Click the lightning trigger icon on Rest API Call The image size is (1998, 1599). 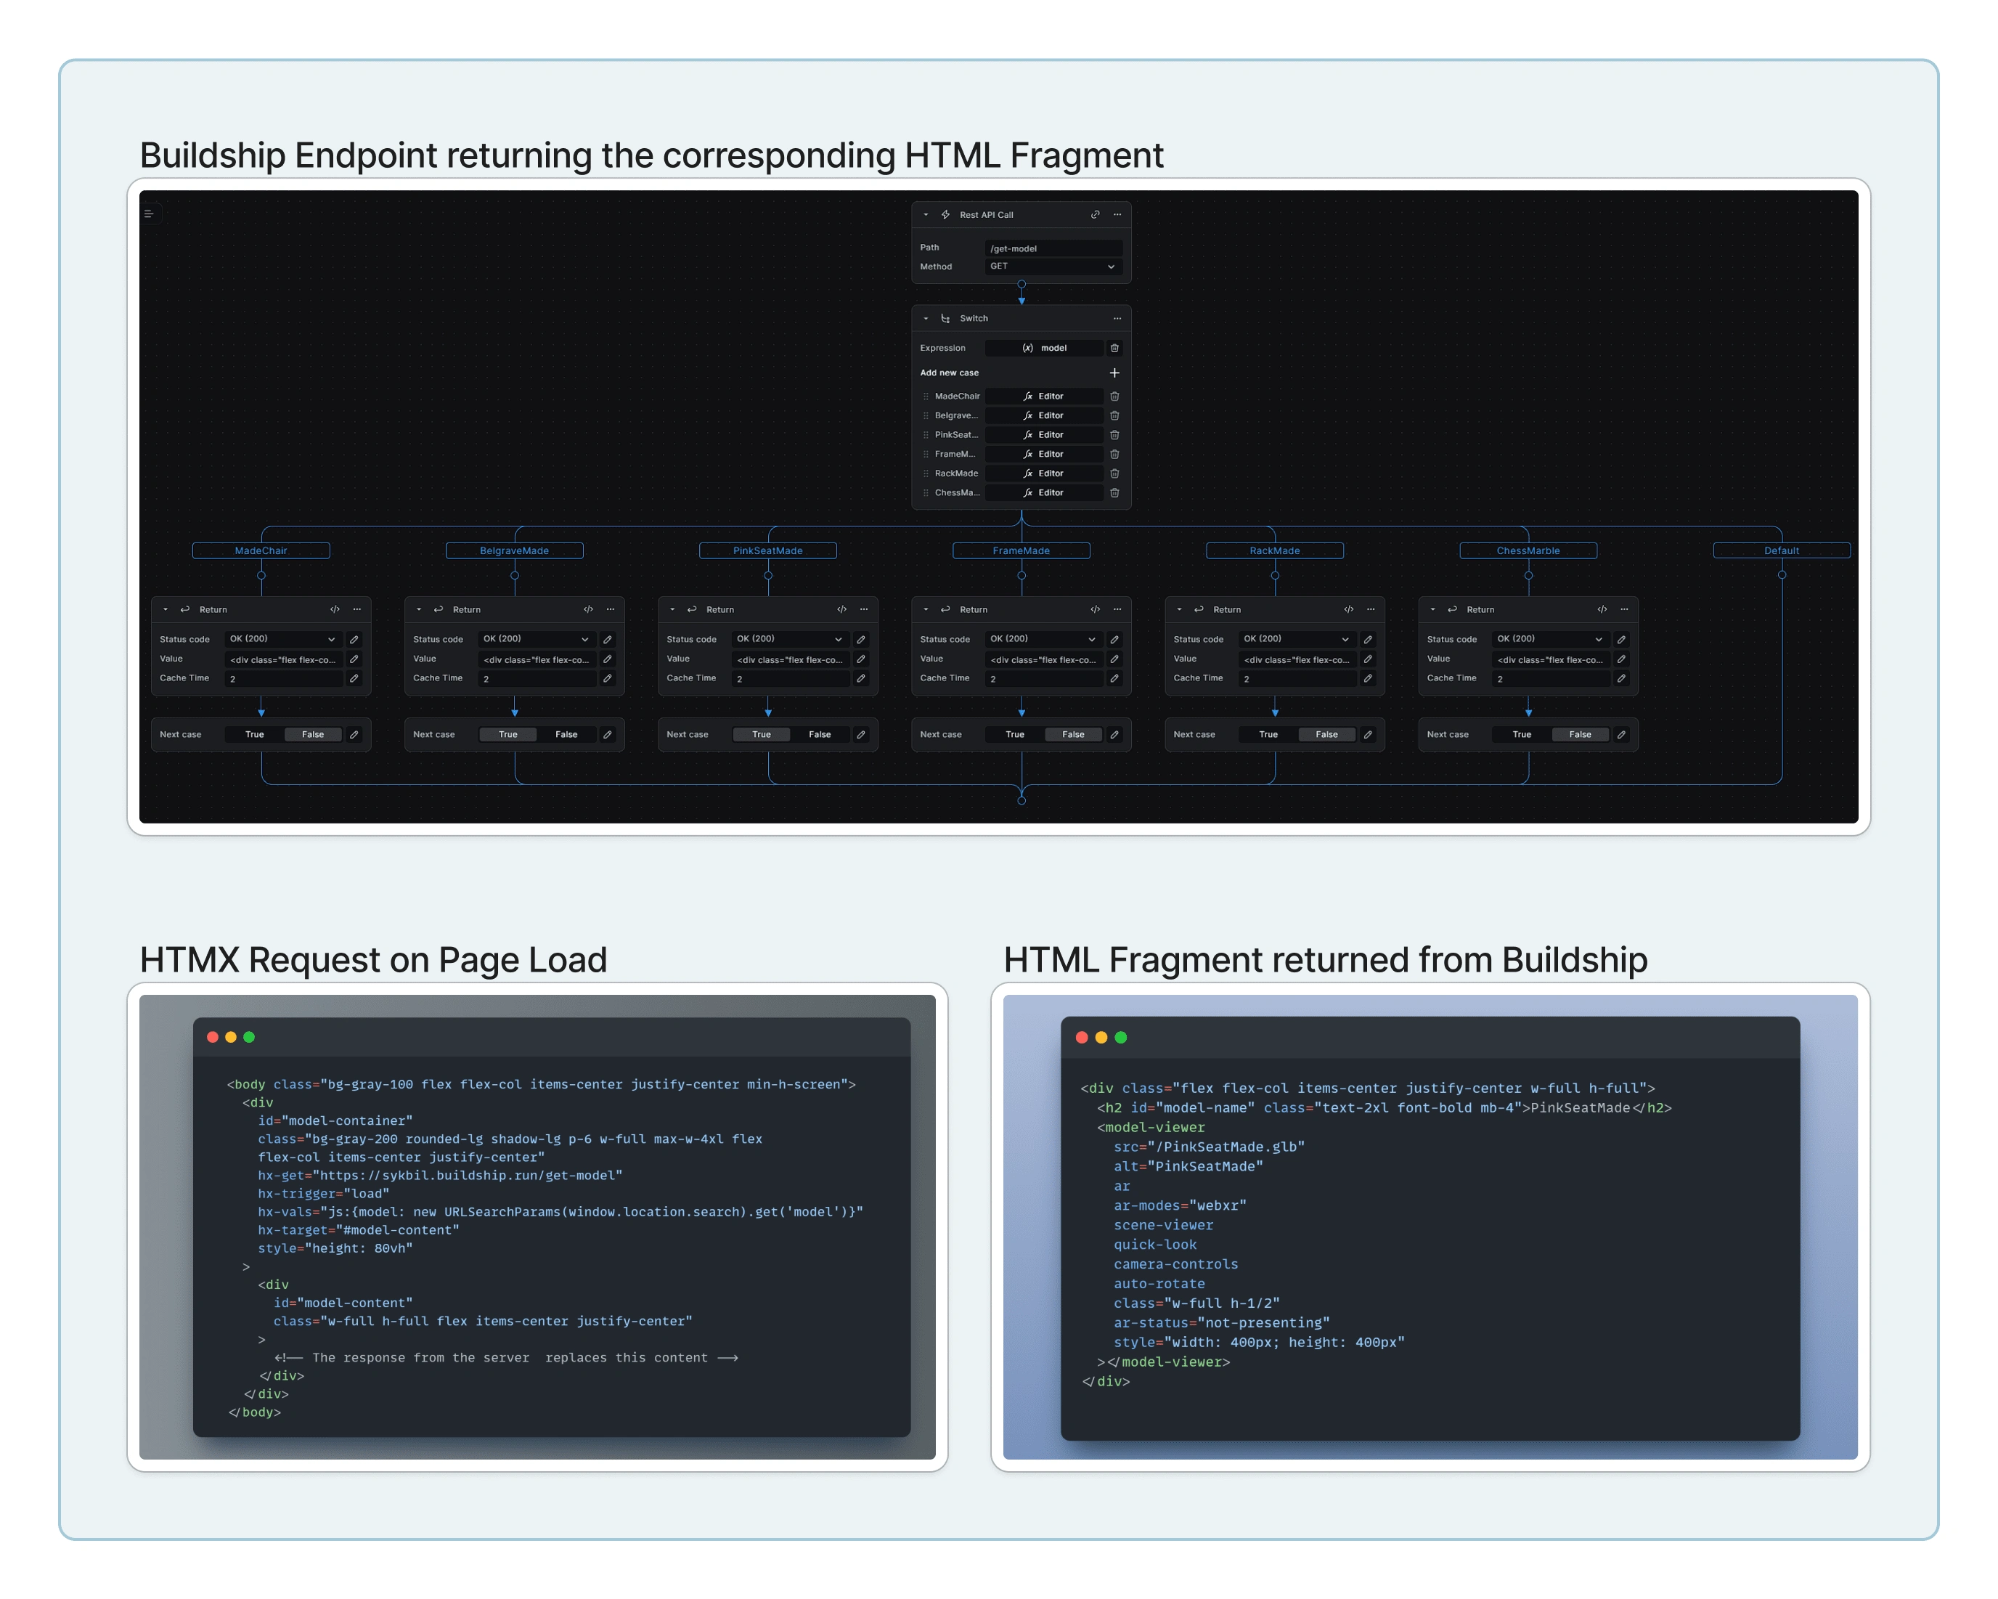tap(945, 214)
